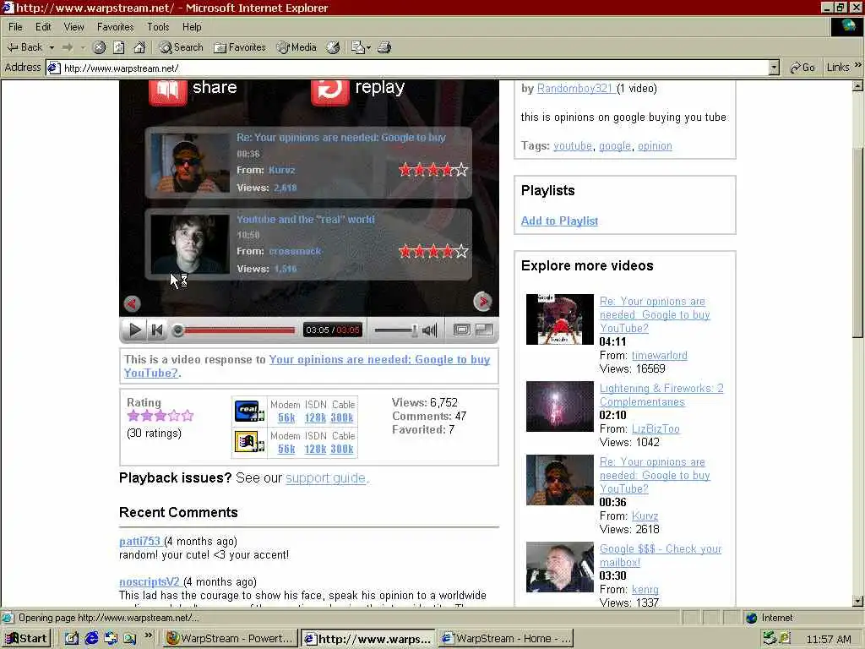Click the address bar URL field
Screen dimensions: 865x649
coord(407,68)
